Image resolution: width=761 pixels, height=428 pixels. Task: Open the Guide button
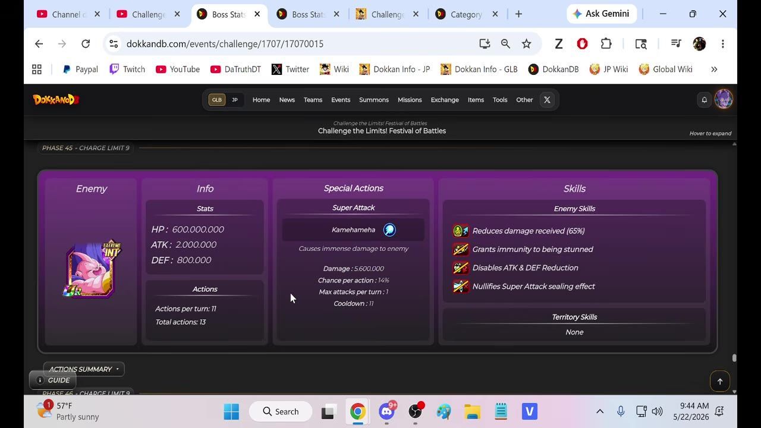53,380
